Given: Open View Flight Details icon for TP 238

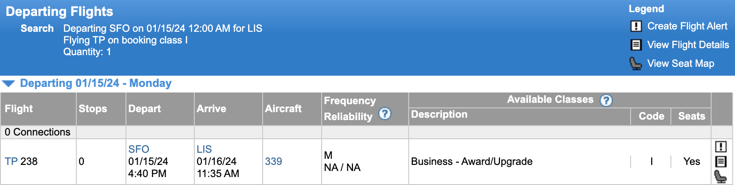Looking at the screenshot, I should point(720,162).
